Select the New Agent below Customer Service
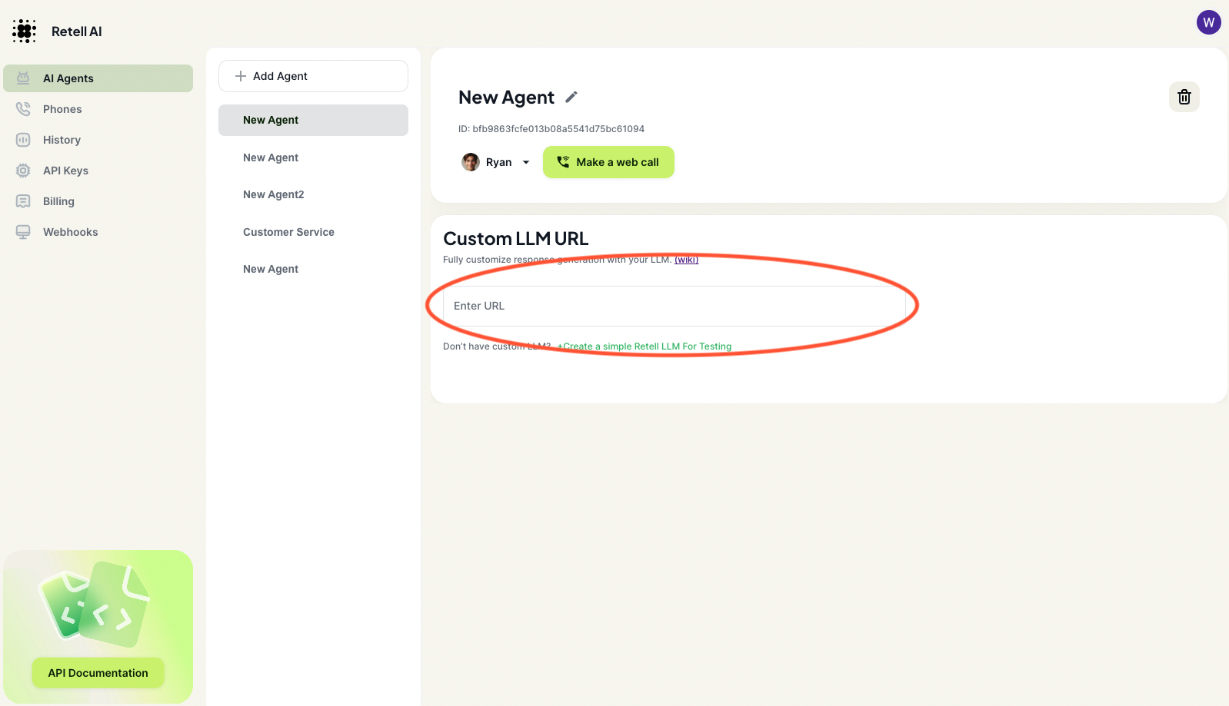The width and height of the screenshot is (1229, 706). point(313,269)
